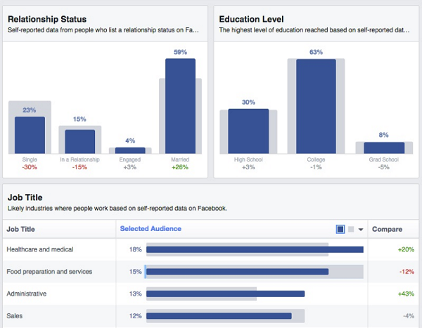Click the Married 59% bar
Viewport: 422px width, 328px height.
[180, 106]
